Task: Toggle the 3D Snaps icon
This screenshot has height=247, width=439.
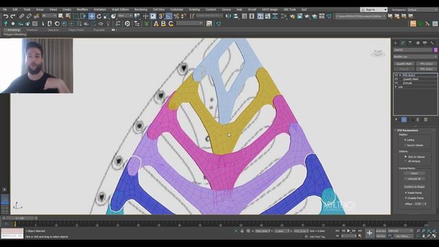Action: pyautogui.click(x=162, y=16)
